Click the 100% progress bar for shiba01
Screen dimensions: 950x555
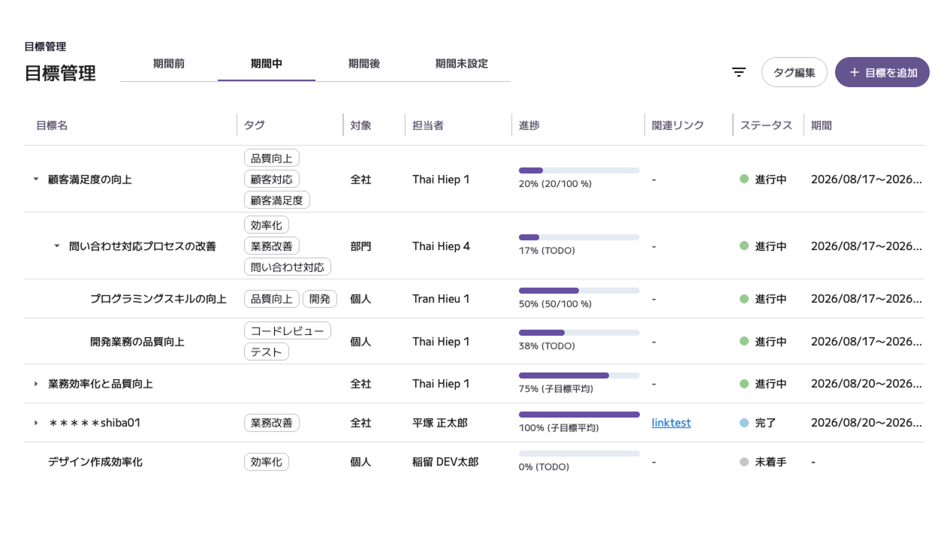579,415
